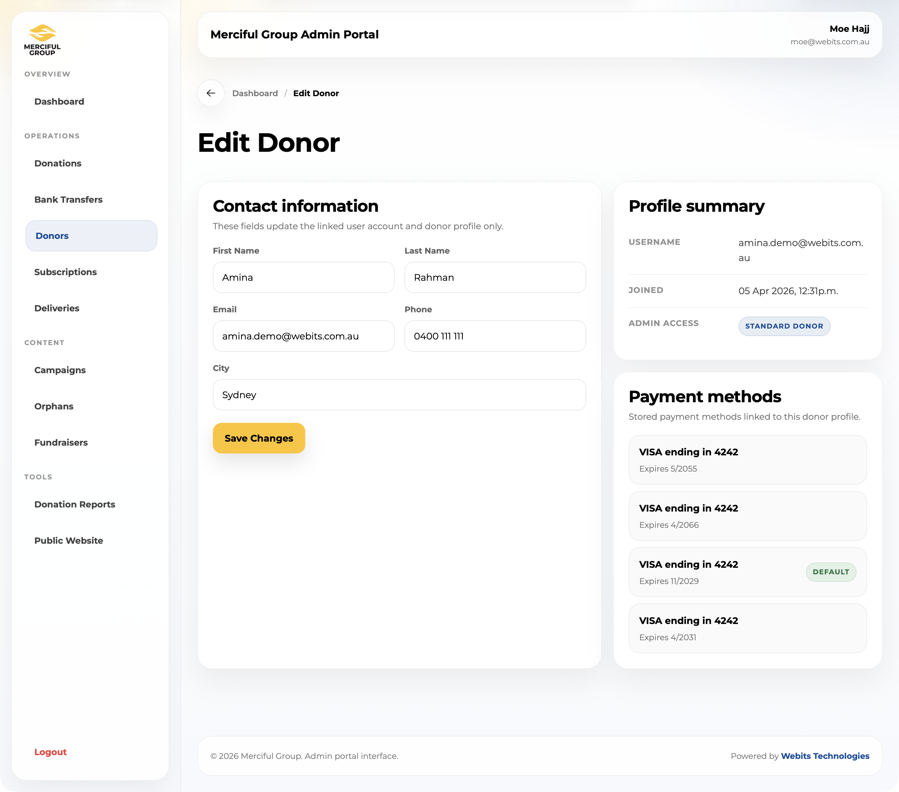Click the Logout link

click(x=51, y=752)
